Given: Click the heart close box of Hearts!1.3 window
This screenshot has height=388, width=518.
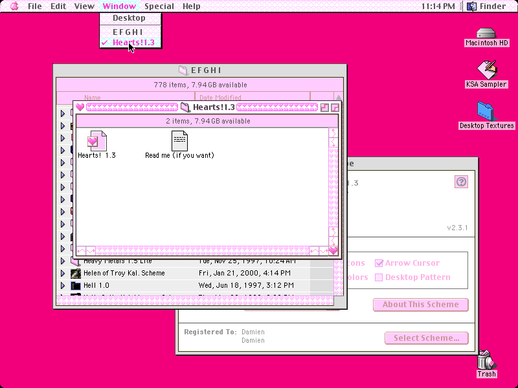Looking at the screenshot, I should tap(80, 107).
